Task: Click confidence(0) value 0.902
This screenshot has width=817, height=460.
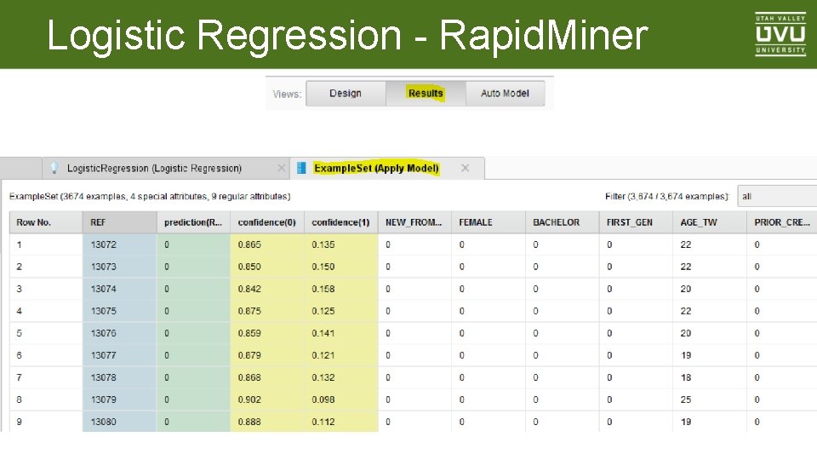Action: click(266, 400)
